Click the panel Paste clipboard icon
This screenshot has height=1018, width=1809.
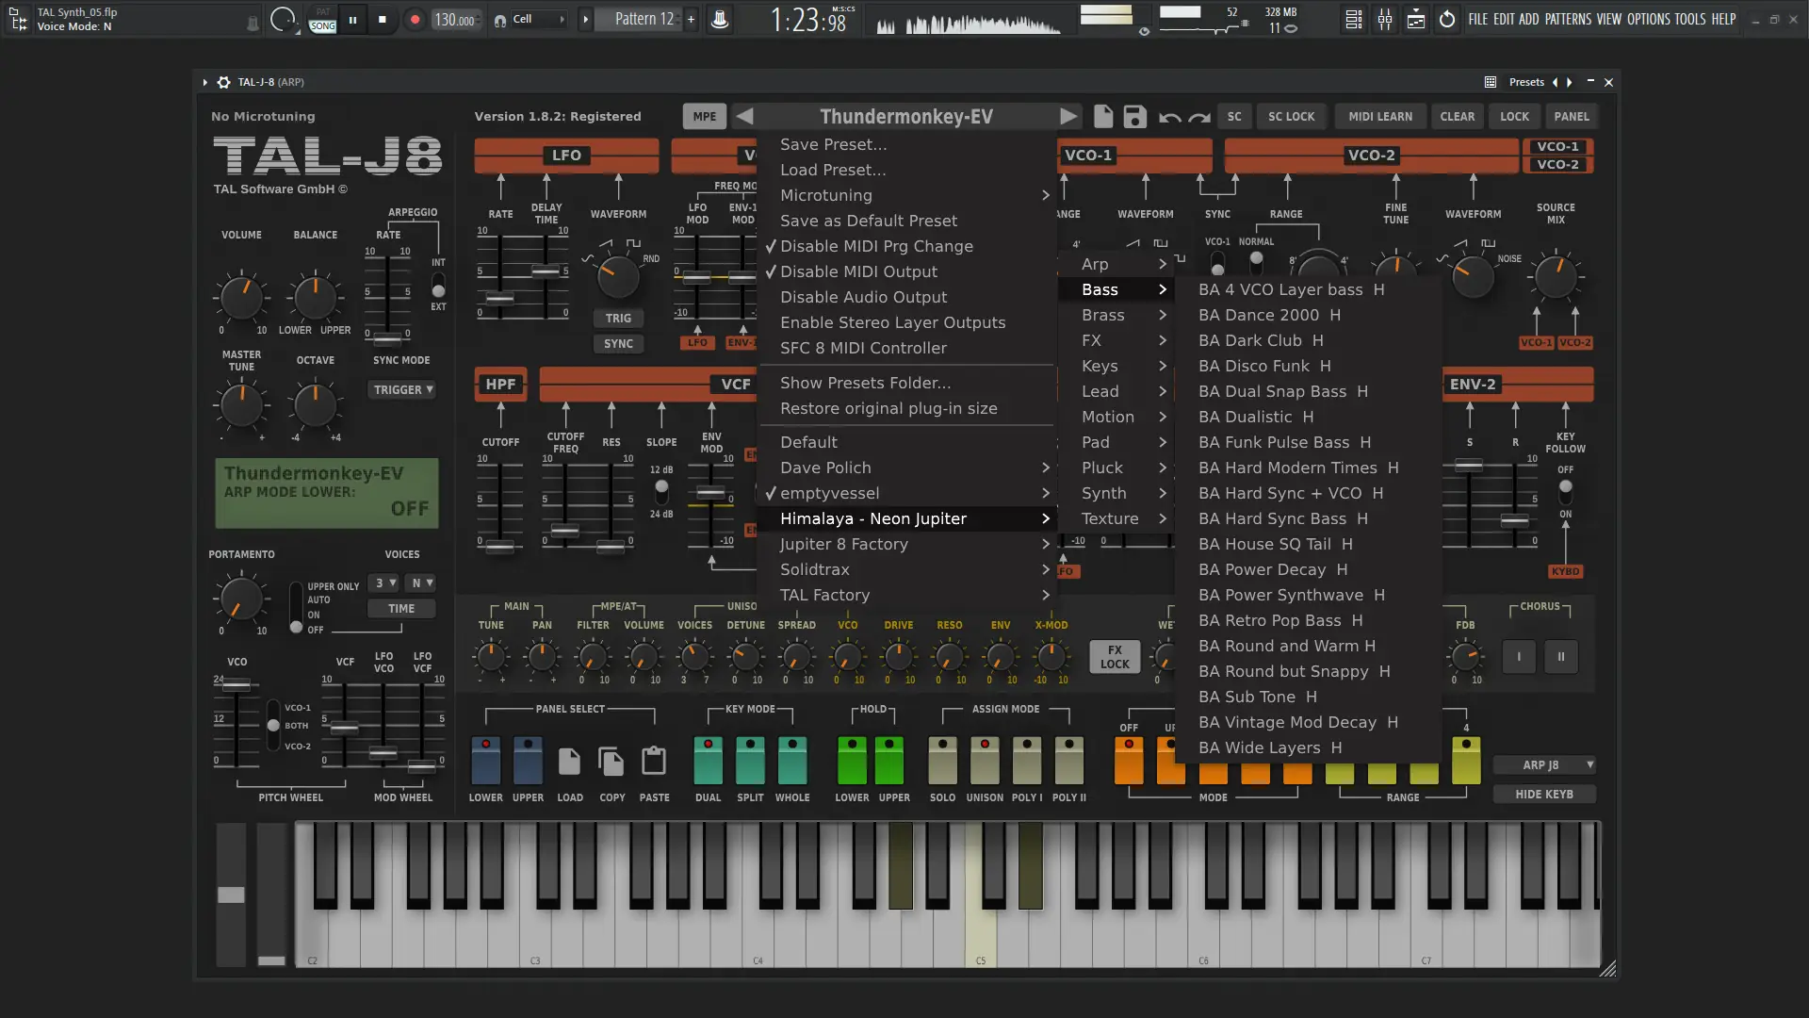tap(654, 761)
